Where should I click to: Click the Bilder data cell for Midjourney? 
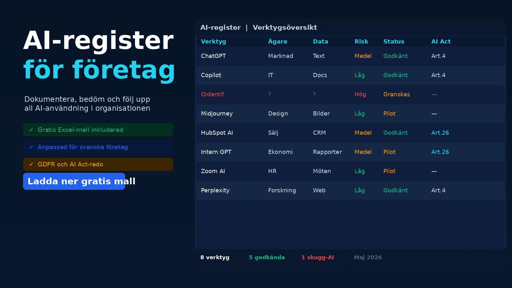321,114
